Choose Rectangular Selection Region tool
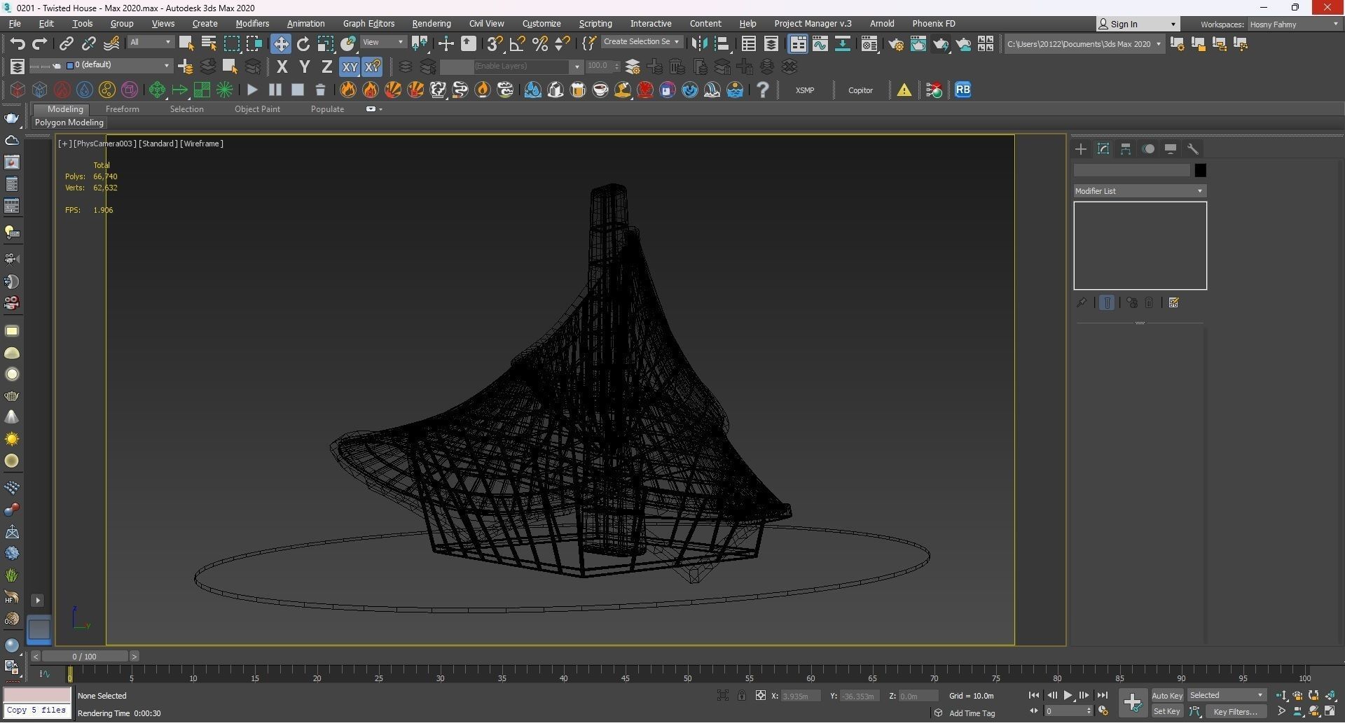Viewport: 1345px width, 728px height. pos(231,43)
